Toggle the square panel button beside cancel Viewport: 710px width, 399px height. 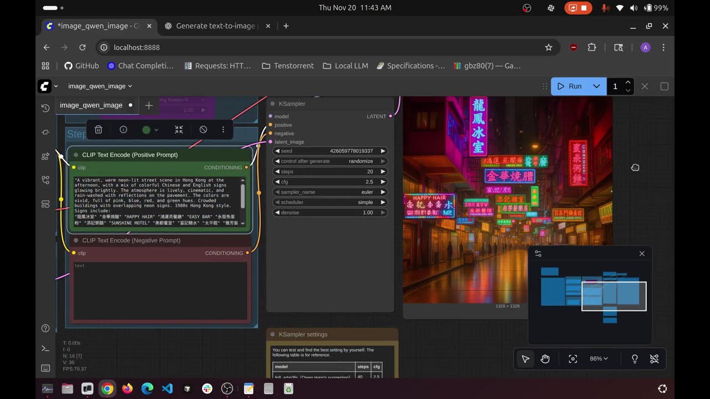click(665, 86)
